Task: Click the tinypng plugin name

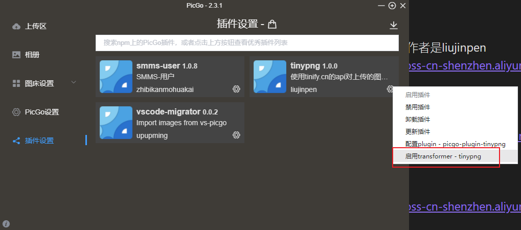Action: [x=305, y=66]
